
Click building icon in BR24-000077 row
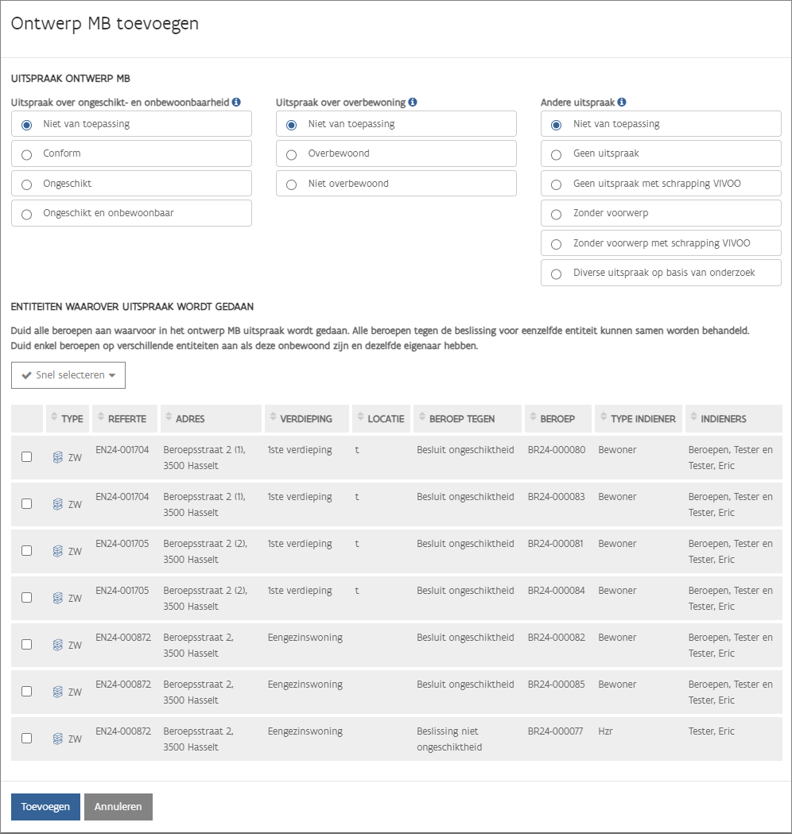coord(58,739)
